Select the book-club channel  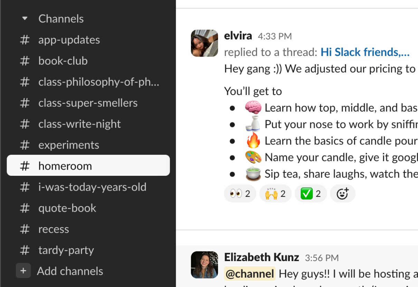click(x=63, y=61)
